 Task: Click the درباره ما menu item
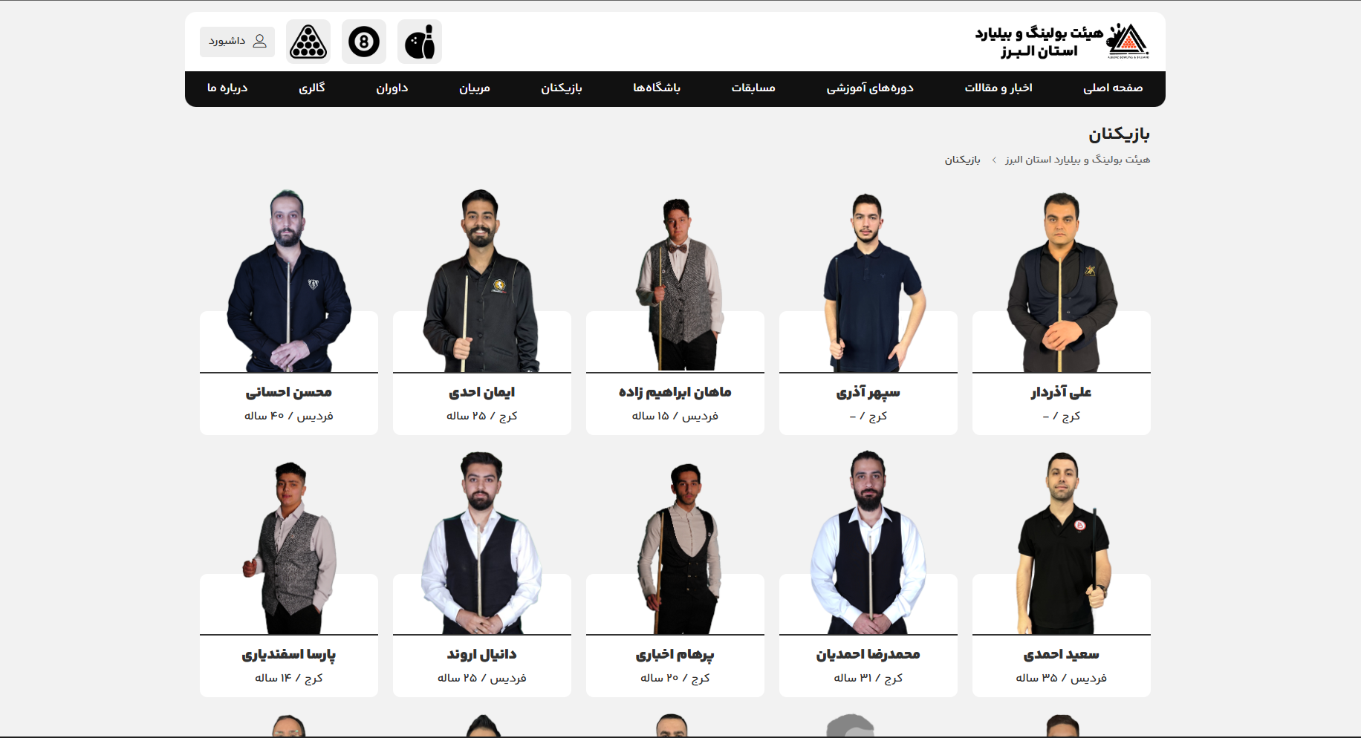[227, 88]
